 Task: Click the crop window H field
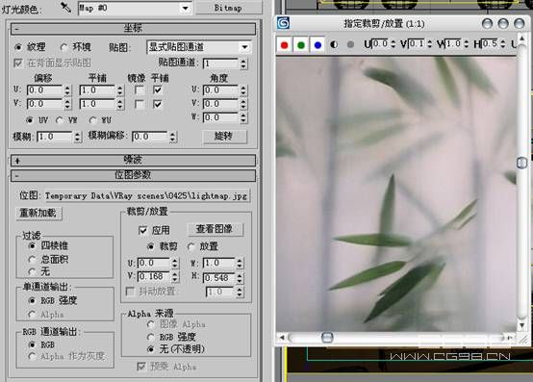(491, 44)
